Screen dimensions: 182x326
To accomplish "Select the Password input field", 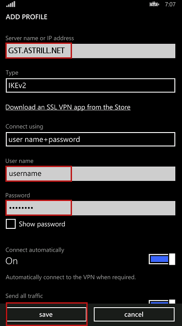I will (x=90, y=208).
